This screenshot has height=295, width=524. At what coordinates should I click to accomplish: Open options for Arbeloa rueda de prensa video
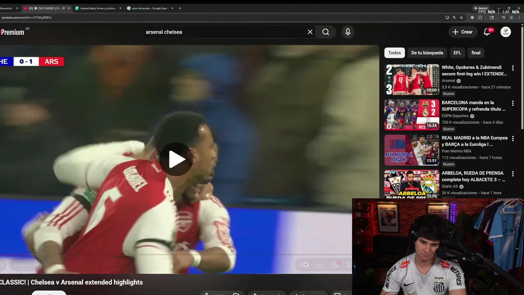(x=513, y=174)
